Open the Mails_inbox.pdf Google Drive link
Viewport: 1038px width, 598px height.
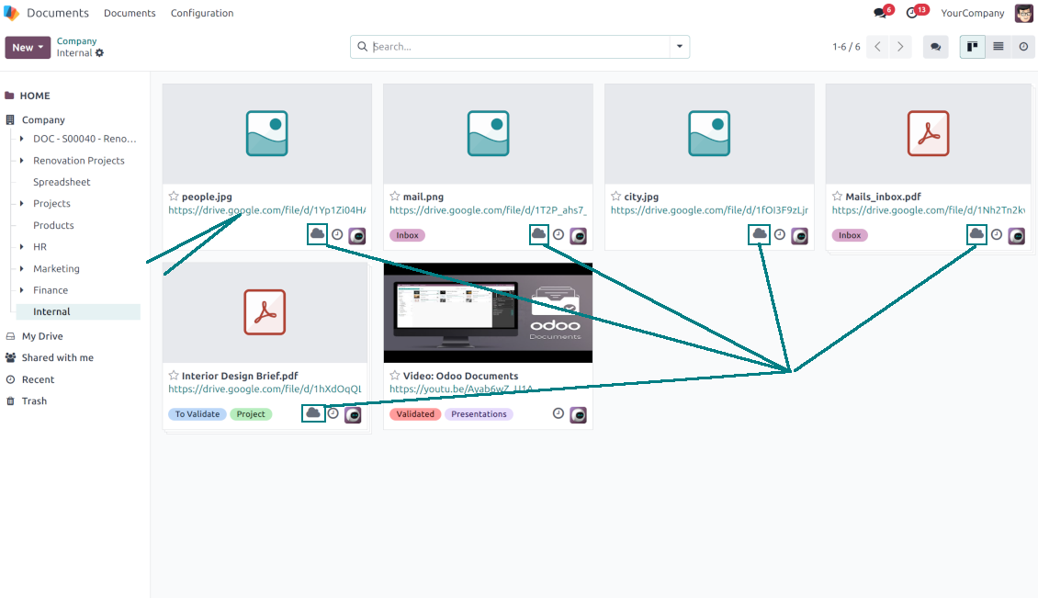(x=928, y=210)
